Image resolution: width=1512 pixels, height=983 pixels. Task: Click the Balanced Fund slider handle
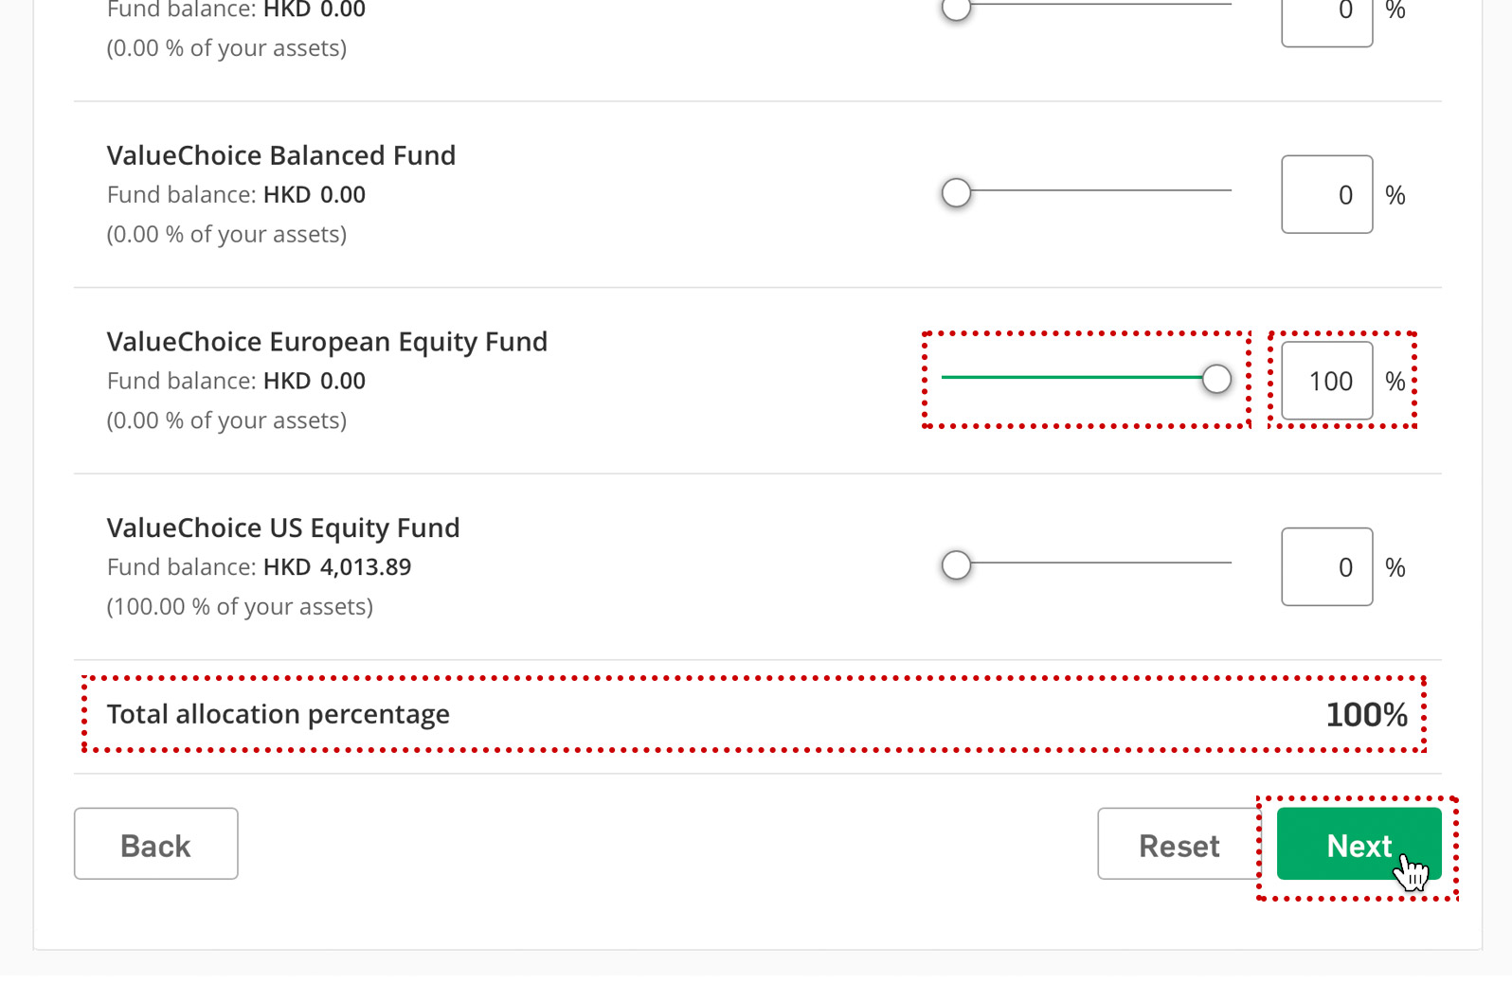tap(957, 193)
